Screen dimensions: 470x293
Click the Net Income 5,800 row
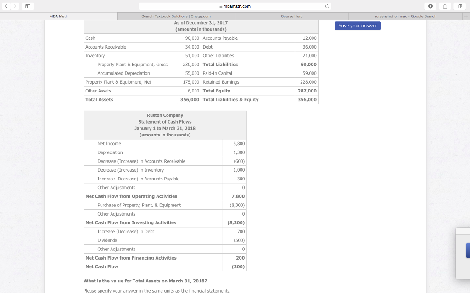click(165, 143)
